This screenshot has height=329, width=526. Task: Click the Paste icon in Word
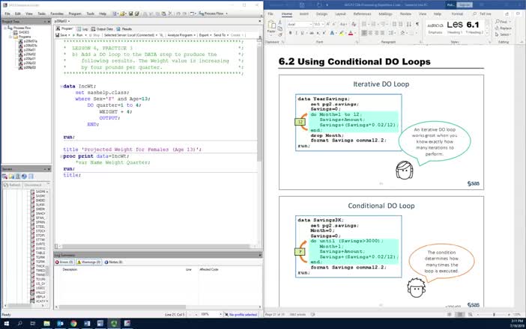[x=271, y=27]
